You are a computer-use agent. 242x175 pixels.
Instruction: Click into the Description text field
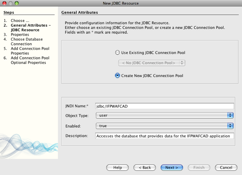(164, 136)
